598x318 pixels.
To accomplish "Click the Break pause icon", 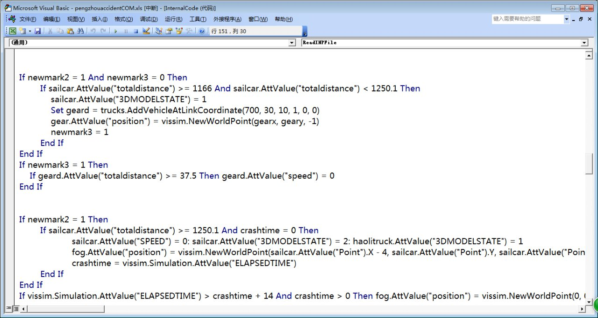I will 125,31.
